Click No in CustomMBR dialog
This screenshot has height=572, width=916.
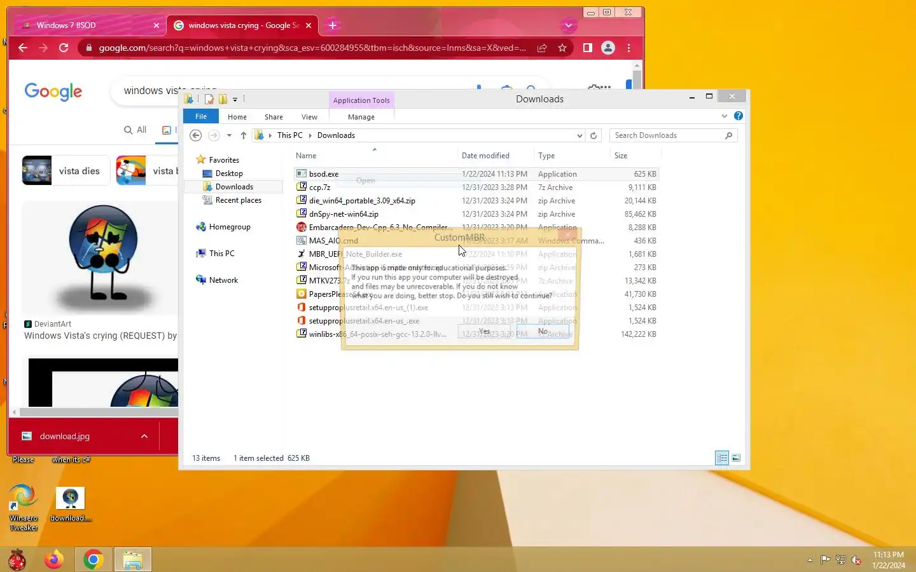[543, 331]
